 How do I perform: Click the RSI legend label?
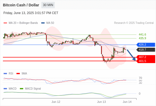tap(11, 74)
